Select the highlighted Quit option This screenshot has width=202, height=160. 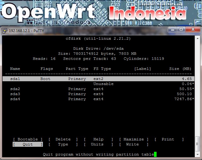28,144
